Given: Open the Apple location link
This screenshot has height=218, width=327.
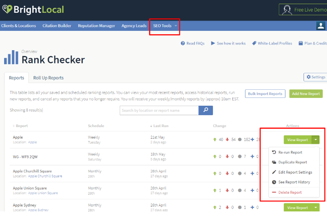Looking at the screenshot, I should [33, 142].
